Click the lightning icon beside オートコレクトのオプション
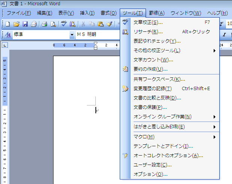This screenshot has width=232, height=184. point(125,156)
